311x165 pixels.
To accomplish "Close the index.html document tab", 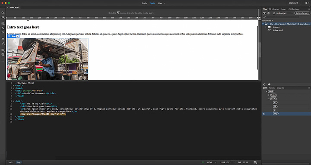I will click(x=8, y=7).
